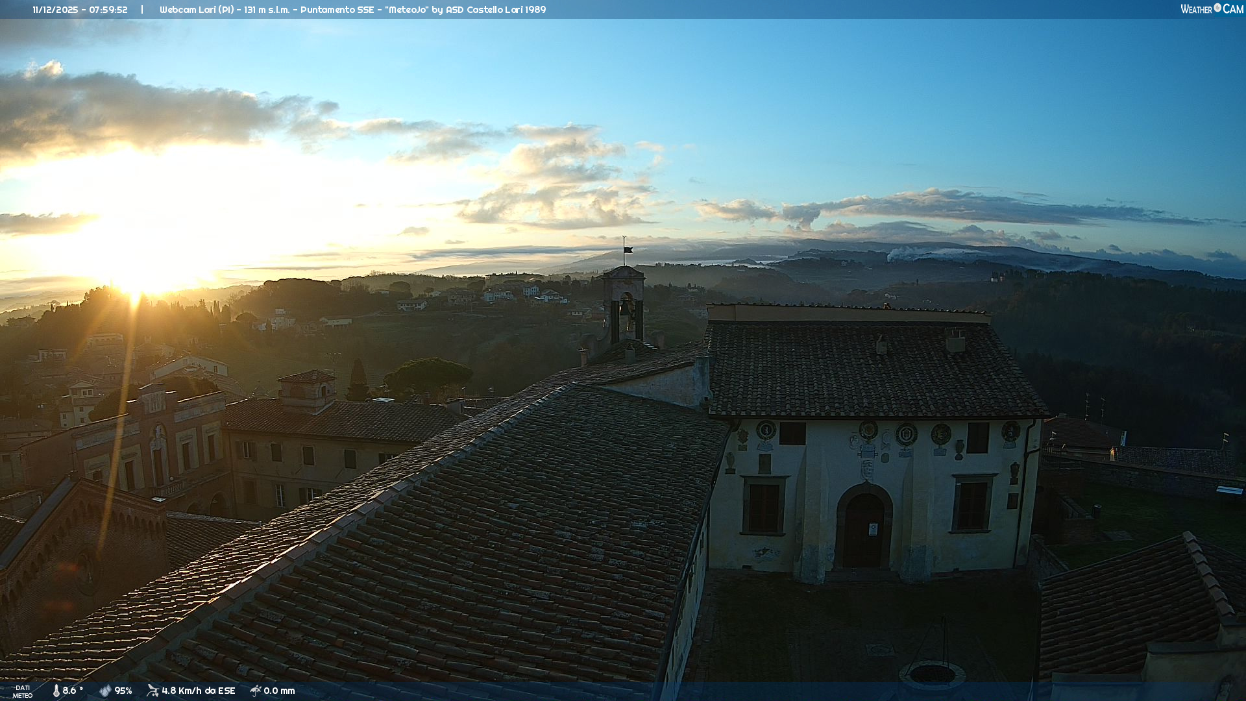Click the stone well in the courtyard

tap(932, 674)
